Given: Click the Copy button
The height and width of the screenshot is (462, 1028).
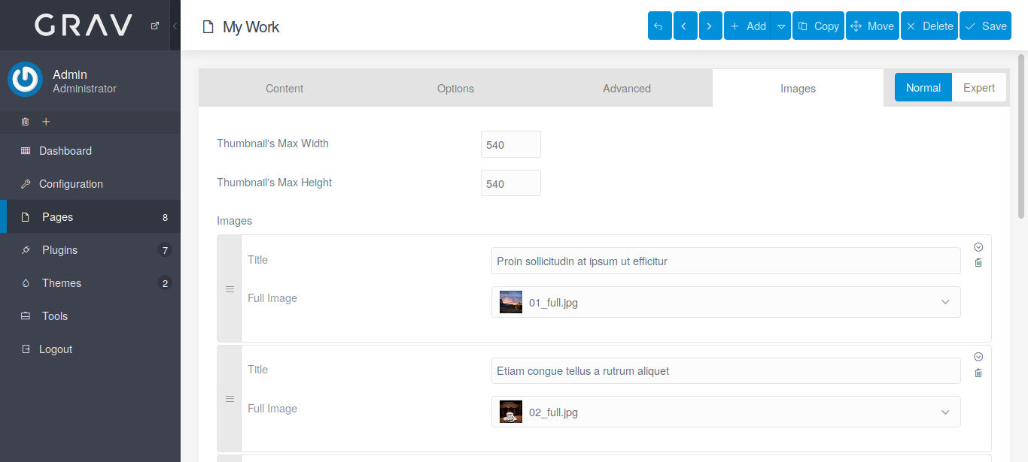Looking at the screenshot, I should [818, 26].
